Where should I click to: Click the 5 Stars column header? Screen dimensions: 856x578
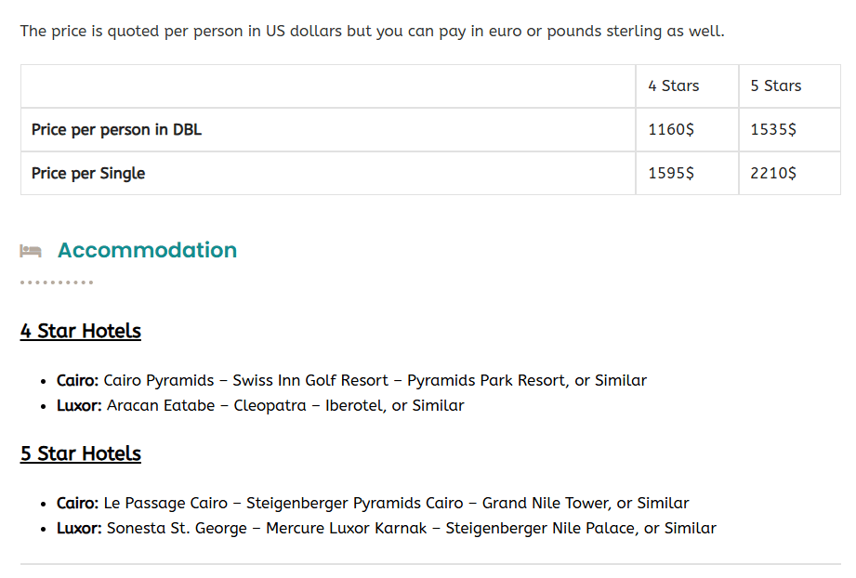(775, 85)
